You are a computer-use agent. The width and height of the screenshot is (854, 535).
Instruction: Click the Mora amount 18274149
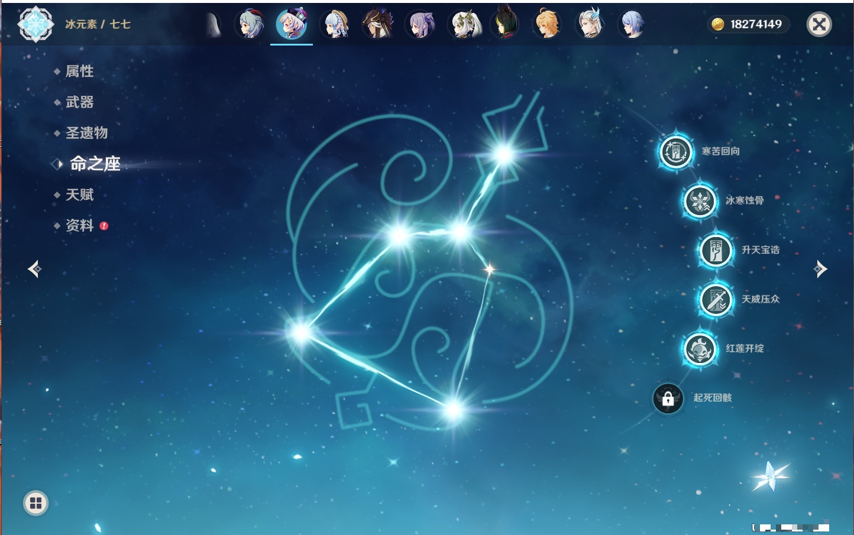tap(756, 24)
